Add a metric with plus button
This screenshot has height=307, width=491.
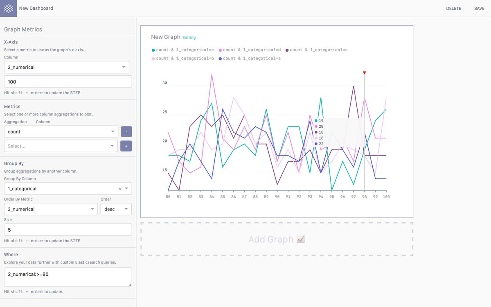[x=126, y=146]
